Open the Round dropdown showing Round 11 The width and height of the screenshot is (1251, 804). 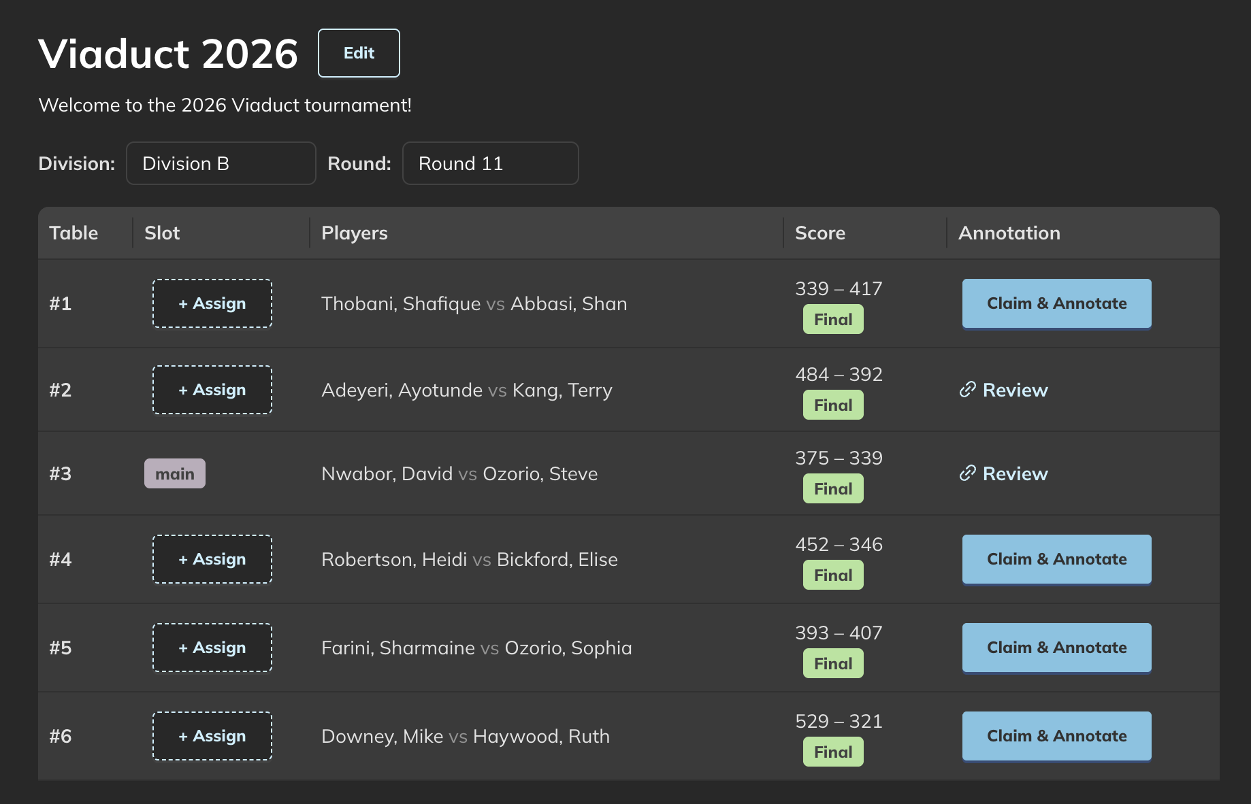(x=490, y=163)
